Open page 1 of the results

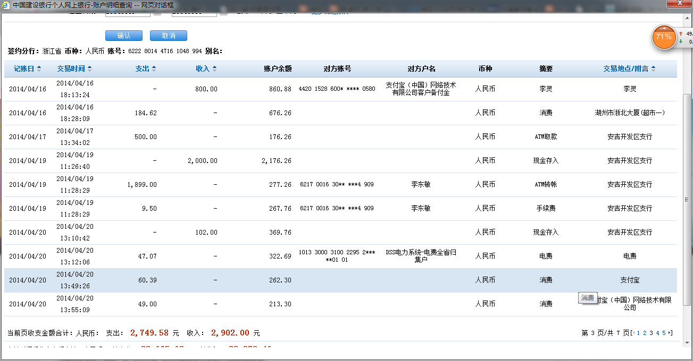coord(638,333)
